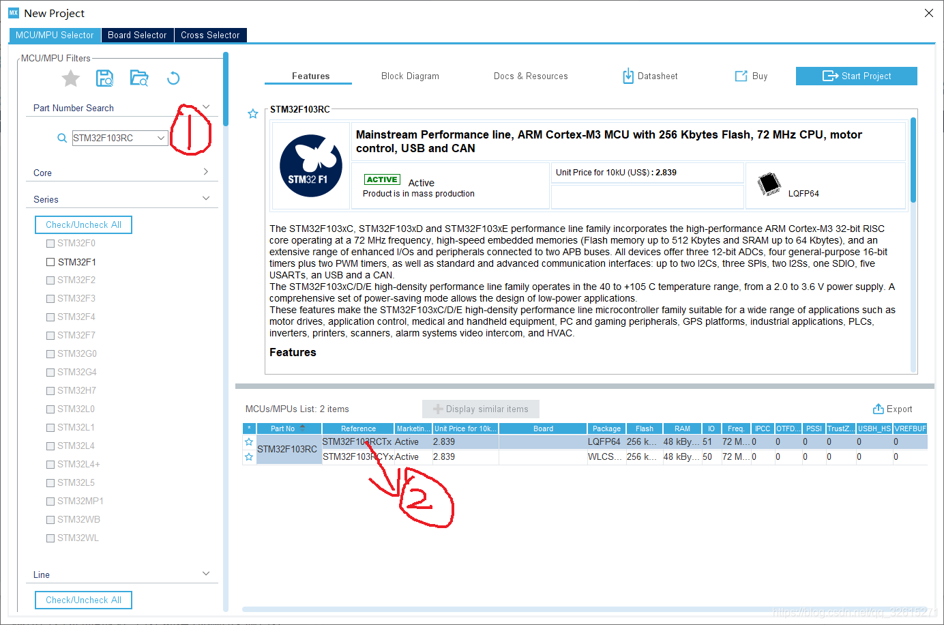
Task: Toggle the STM32F1 series checkbox
Action: coord(50,262)
